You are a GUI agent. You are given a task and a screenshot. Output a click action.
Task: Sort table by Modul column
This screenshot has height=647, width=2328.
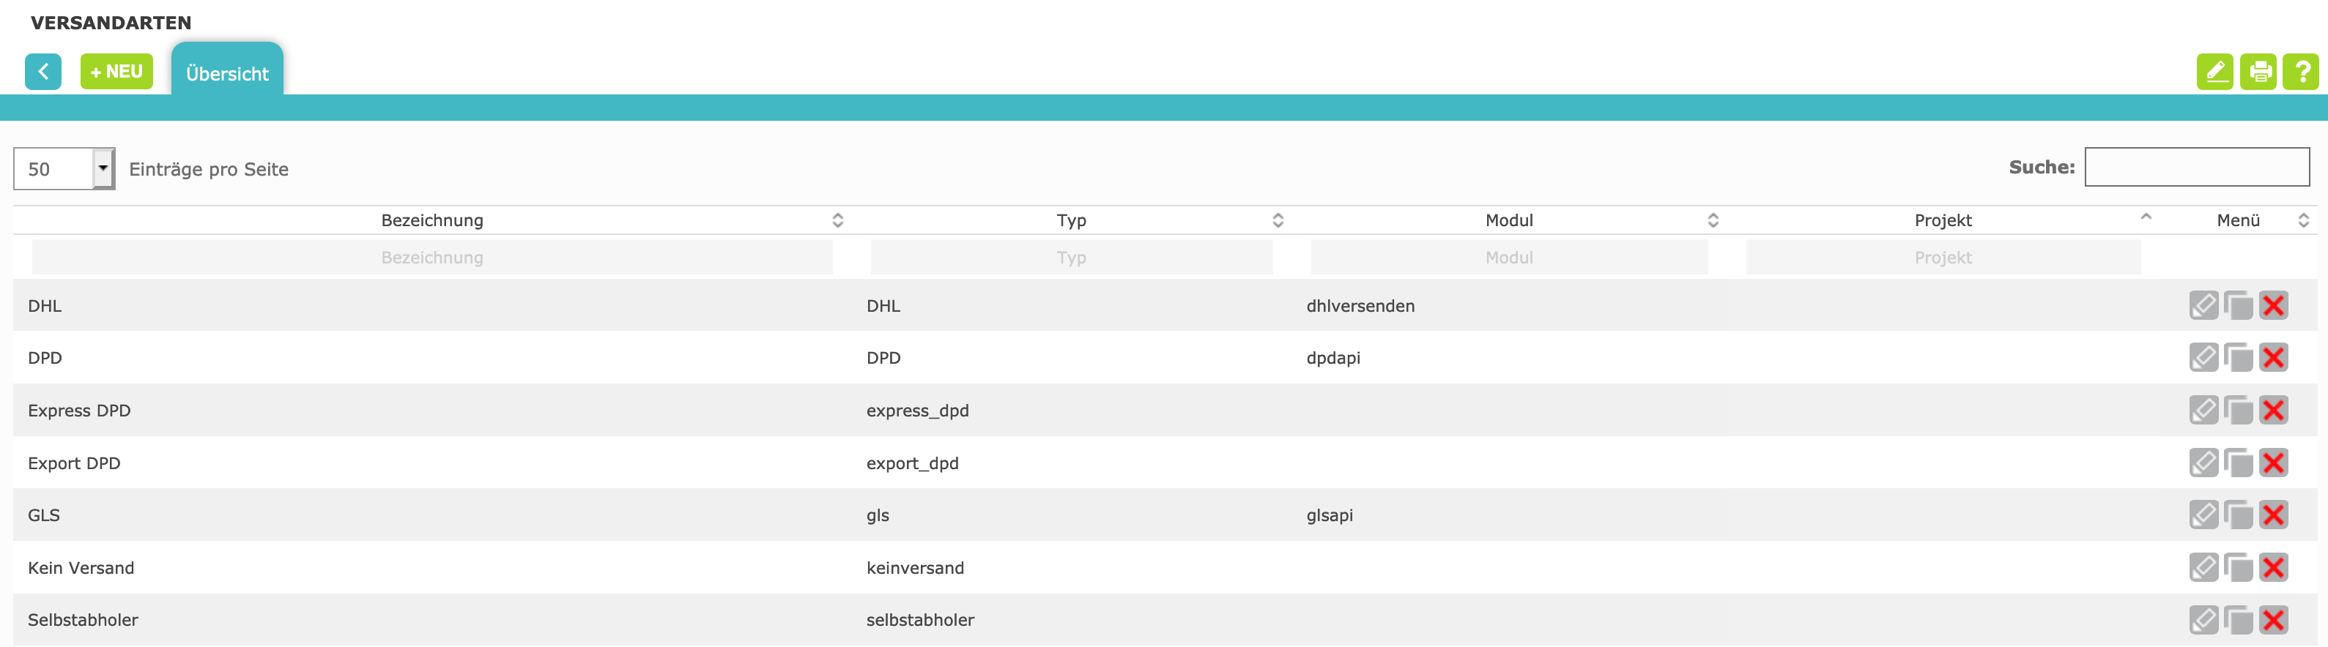[x=1508, y=220]
